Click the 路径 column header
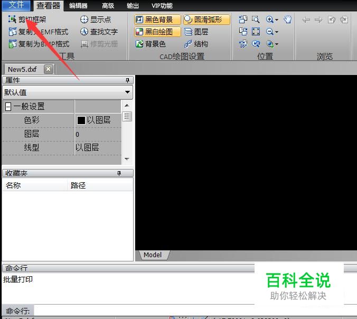This screenshot has height=319, width=357. [x=100, y=185]
